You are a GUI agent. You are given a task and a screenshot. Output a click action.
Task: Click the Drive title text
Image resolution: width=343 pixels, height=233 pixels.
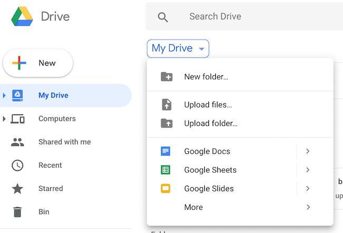pyautogui.click(x=55, y=17)
